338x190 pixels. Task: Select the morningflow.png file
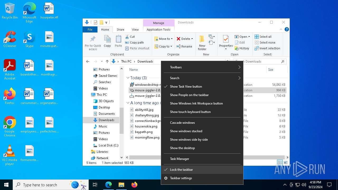[147, 137]
